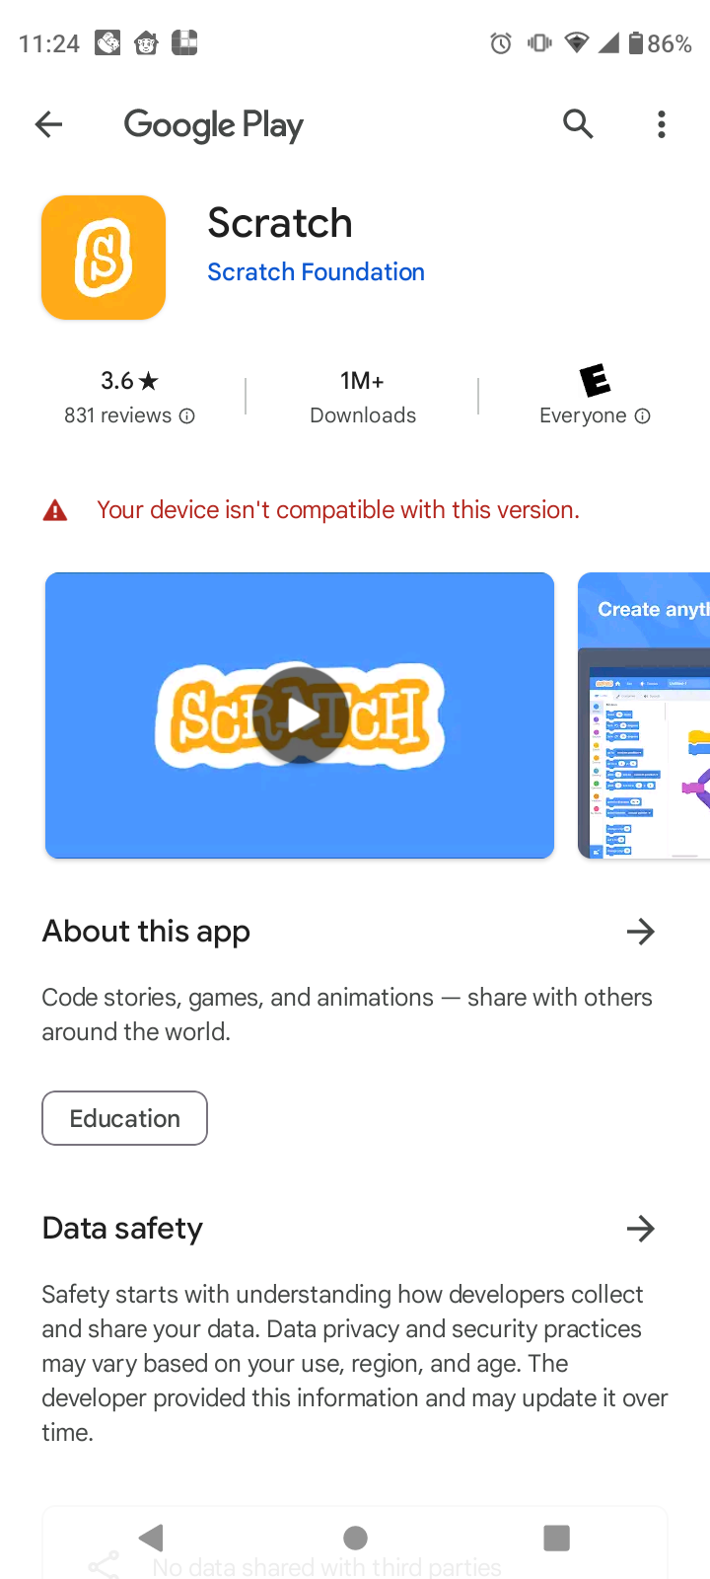Expand About this app with arrow
Viewport: 710px width, 1579px height.
(x=641, y=932)
